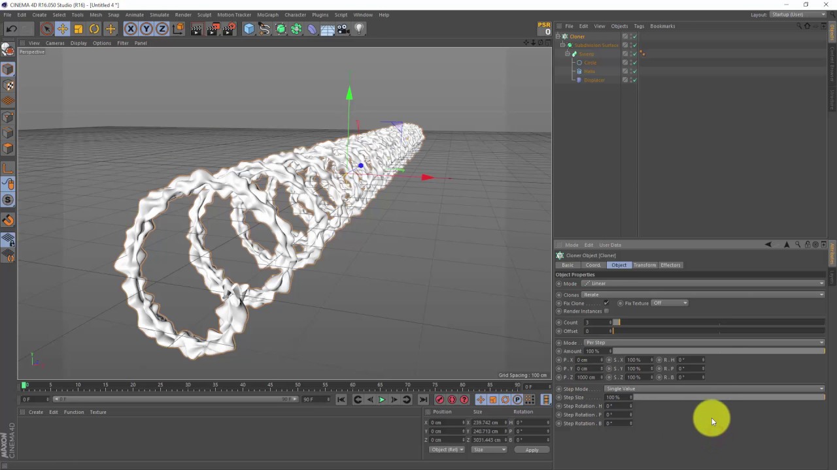Screen dimensions: 837x470
Task: Open the Fix Texture Off dropdown
Action: pyautogui.click(x=670, y=303)
